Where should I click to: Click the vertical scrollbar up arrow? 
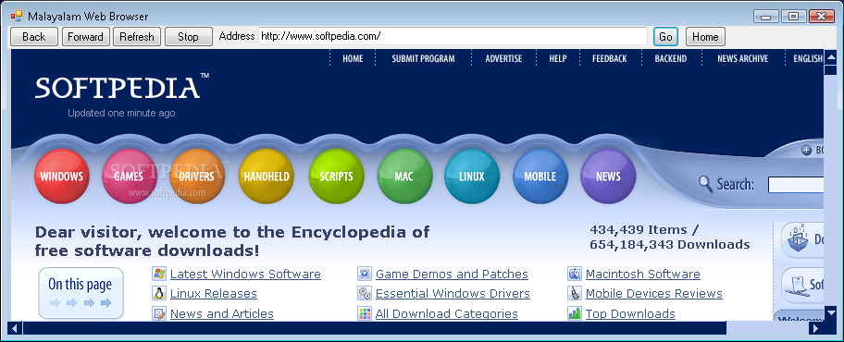pyautogui.click(x=830, y=56)
